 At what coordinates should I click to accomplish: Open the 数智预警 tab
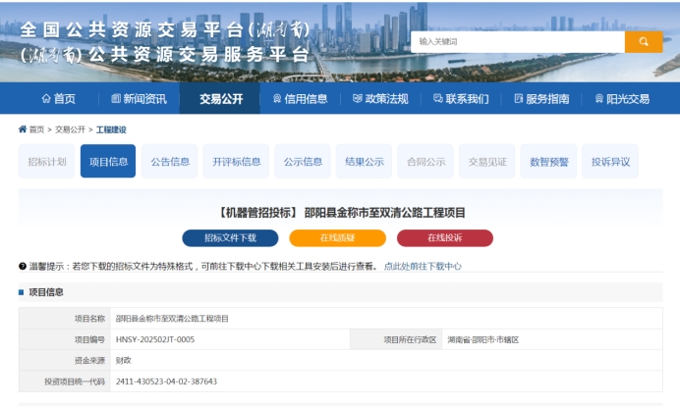(x=549, y=162)
